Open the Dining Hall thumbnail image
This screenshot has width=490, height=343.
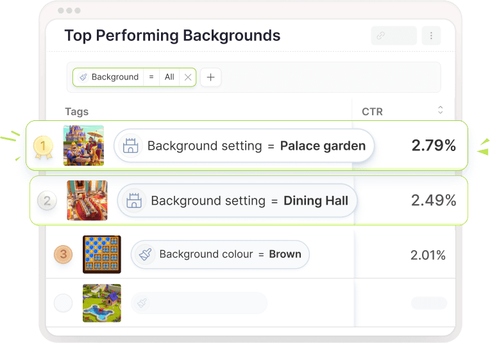tap(87, 200)
